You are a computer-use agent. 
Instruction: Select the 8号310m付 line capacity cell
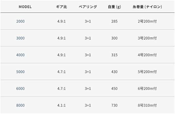(147, 105)
